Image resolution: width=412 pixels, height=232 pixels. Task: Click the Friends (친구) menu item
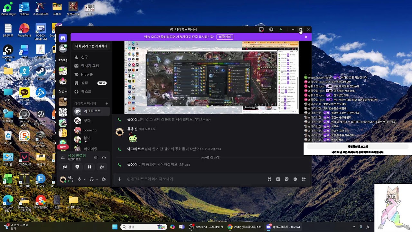[x=91, y=57]
